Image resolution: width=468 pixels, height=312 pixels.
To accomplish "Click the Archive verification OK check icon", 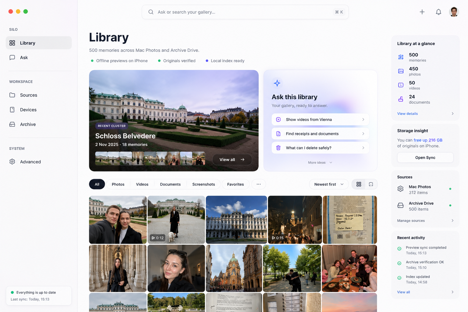I will click(x=399, y=263).
